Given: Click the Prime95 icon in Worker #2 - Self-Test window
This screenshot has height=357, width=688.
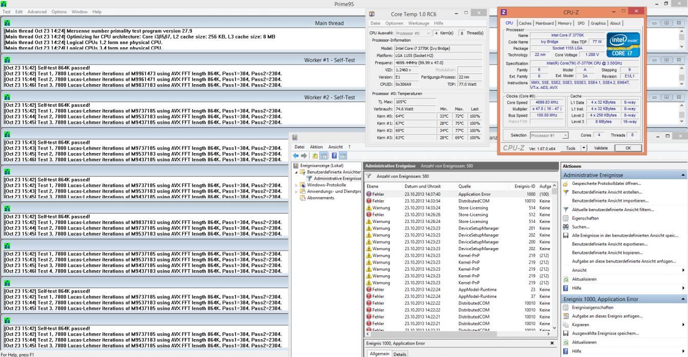Looking at the screenshot, I should [6, 97].
